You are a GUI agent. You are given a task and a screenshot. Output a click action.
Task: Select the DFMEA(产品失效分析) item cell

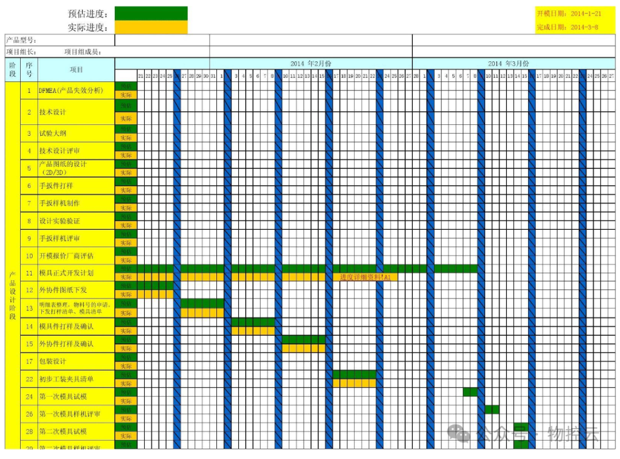pos(76,91)
